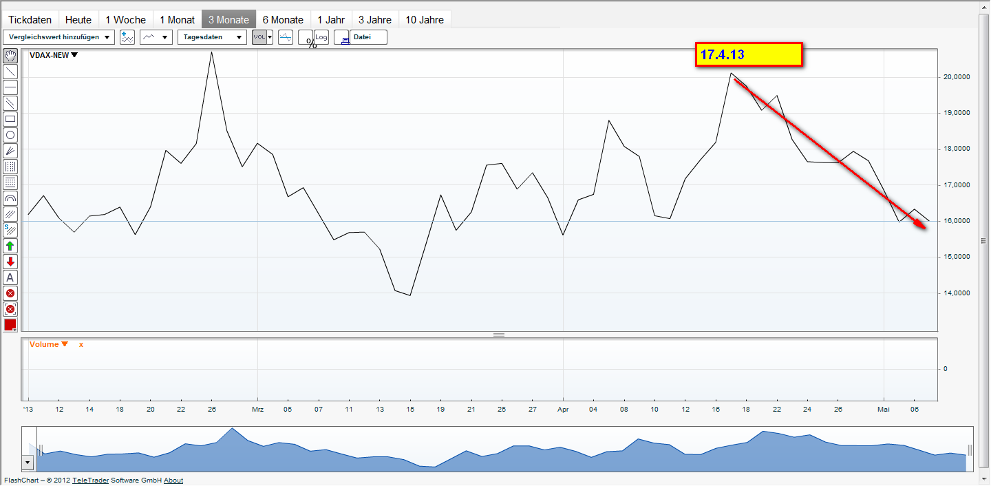This screenshot has width=991, height=486.
Task: Click the print icon beside Datei
Action: tap(342, 37)
